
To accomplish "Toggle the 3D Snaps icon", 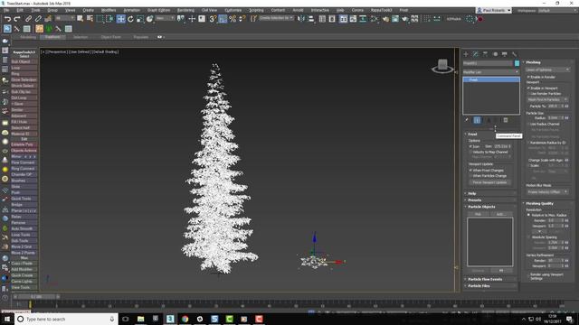I will click(213, 19).
